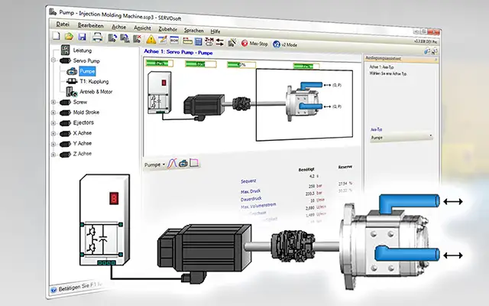Click the 82% utilization bar
Viewport: 489px width, 306px height.
coord(160,63)
